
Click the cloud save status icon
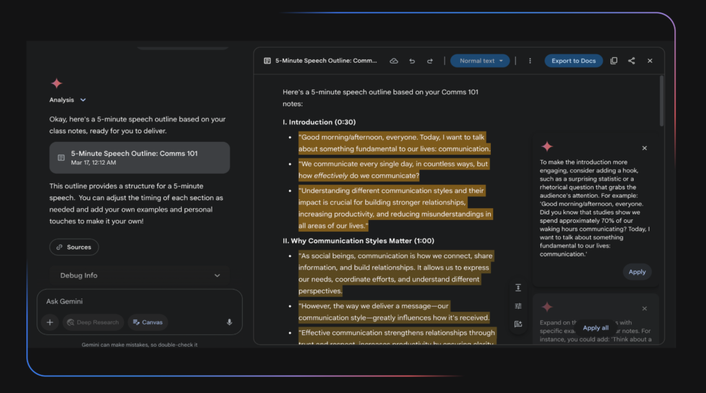pyautogui.click(x=394, y=61)
